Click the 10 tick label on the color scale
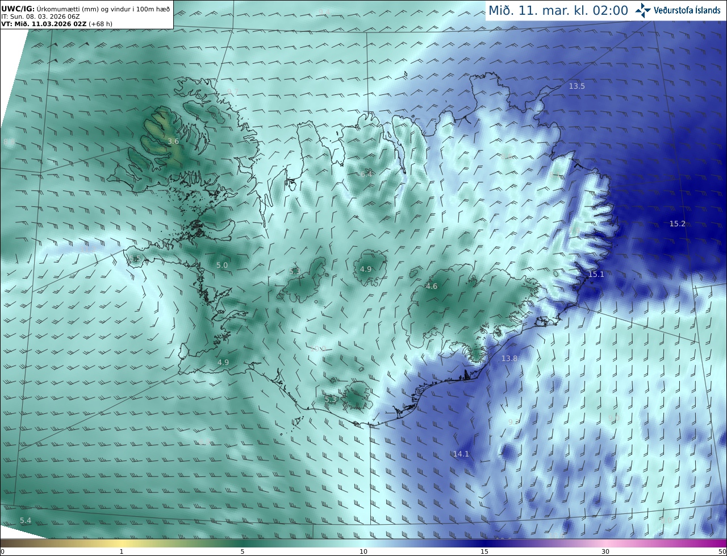The width and height of the screenshot is (727, 556). [363, 551]
